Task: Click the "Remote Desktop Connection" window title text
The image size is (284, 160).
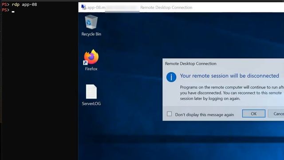Action: coord(166,8)
